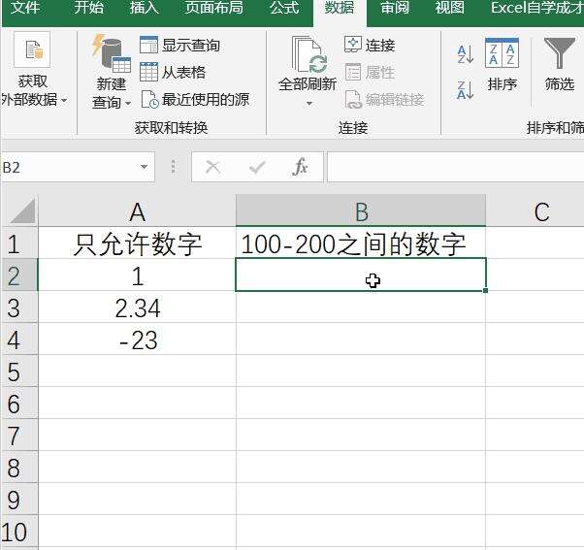
Task: Select row 9 header
Action: (19, 500)
